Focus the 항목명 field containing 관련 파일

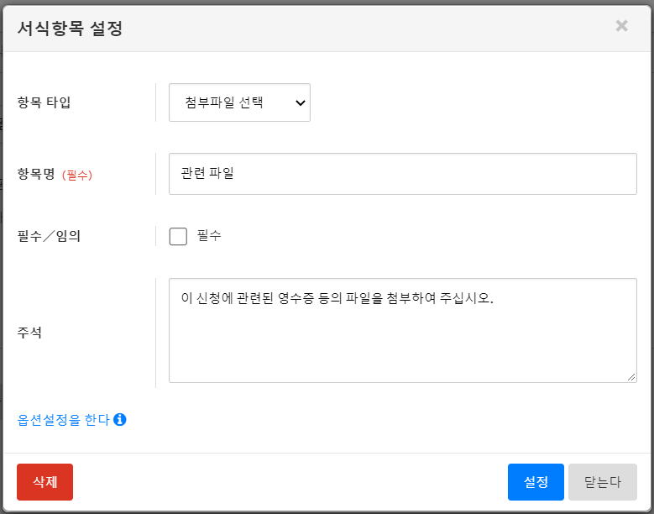point(402,174)
